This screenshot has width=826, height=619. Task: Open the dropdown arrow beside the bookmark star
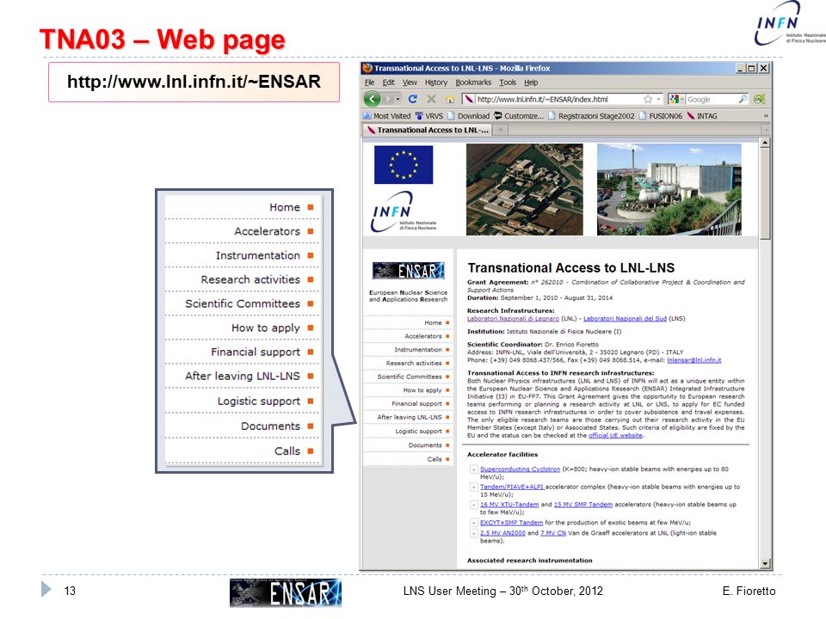(x=658, y=99)
